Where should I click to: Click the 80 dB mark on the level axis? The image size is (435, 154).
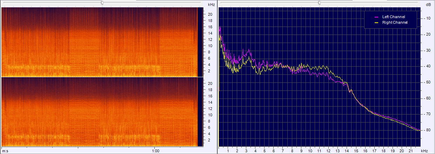pos(428,130)
